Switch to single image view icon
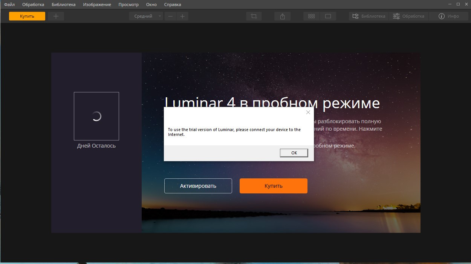The image size is (471, 264). point(328,16)
